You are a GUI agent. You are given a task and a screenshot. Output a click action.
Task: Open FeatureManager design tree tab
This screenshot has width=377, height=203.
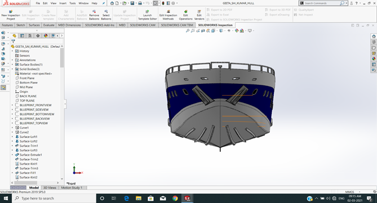[x=15, y=36]
